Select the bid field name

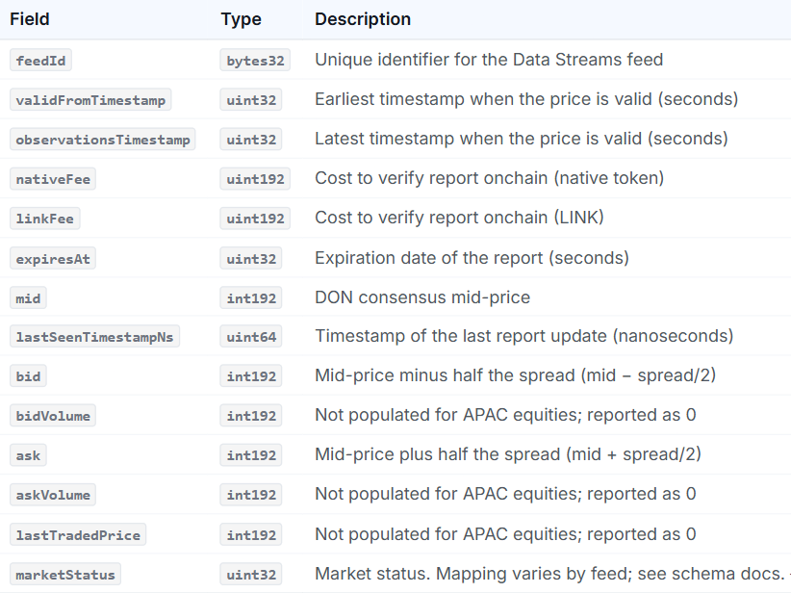[x=28, y=376]
